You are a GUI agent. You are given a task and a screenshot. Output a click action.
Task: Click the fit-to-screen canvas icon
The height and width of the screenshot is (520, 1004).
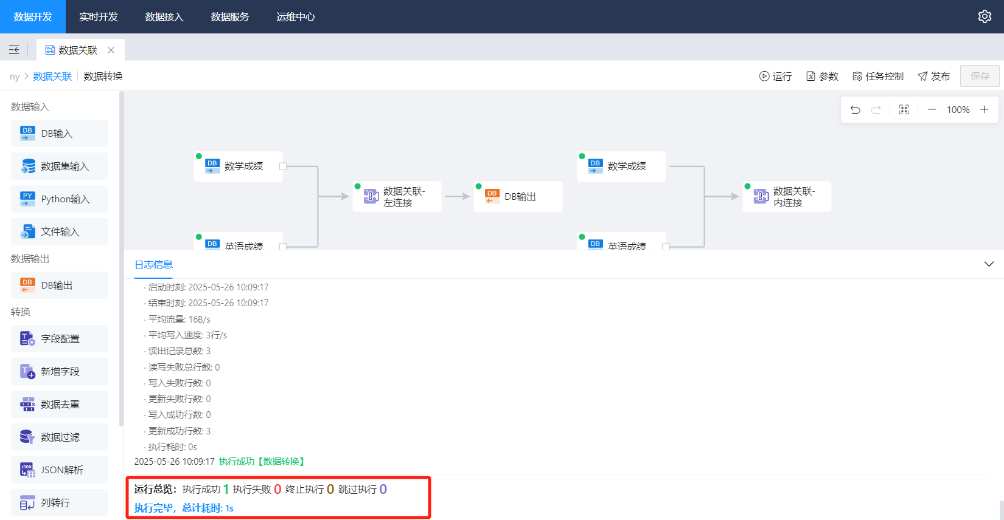904,110
